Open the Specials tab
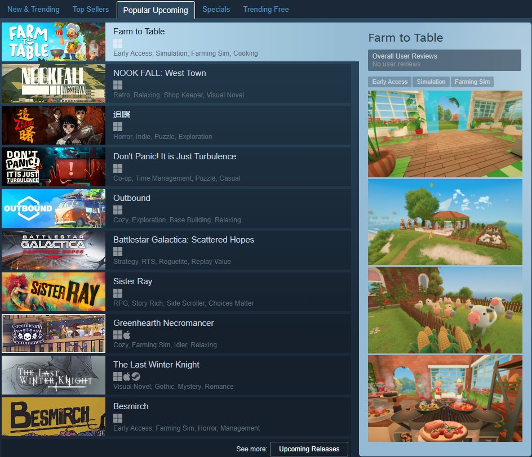532x457 pixels. pos(216,9)
